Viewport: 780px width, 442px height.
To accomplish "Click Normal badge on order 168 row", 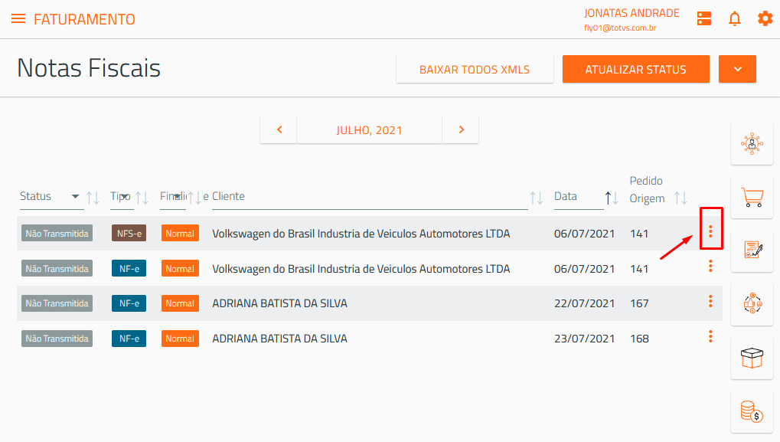I will 180,339.
